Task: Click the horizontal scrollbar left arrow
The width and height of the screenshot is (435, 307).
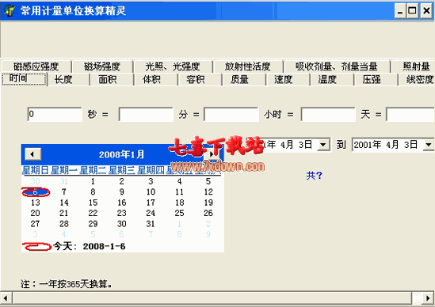Action: 6,298
